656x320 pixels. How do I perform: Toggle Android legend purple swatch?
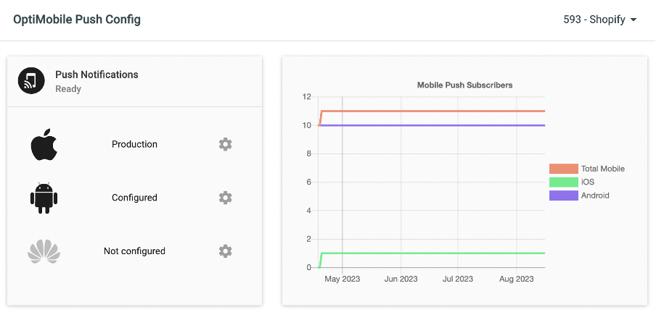coord(564,195)
